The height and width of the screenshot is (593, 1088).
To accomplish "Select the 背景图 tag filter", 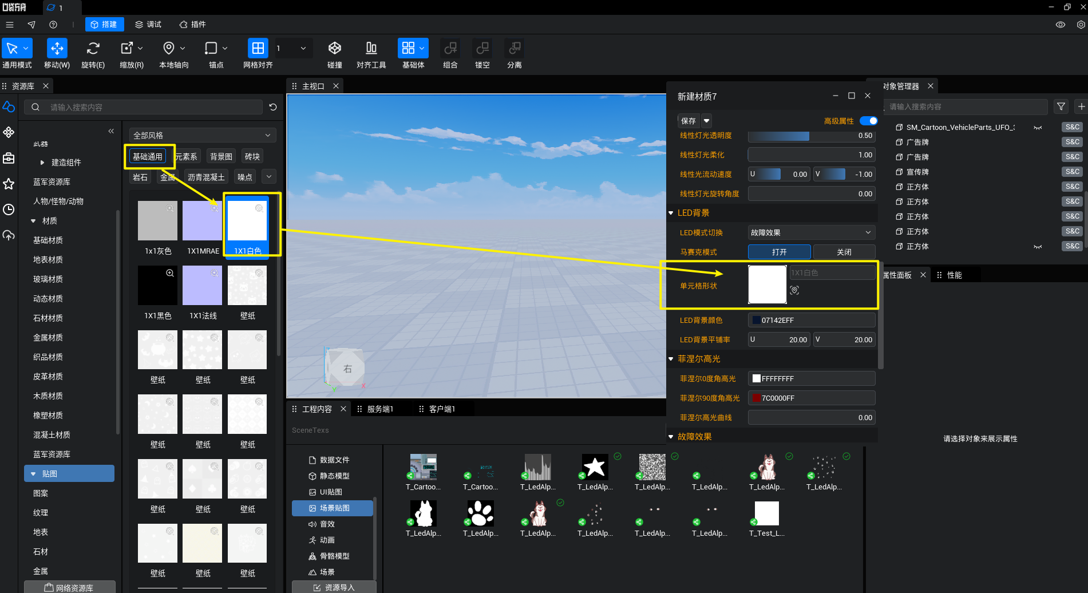I will tap(221, 157).
